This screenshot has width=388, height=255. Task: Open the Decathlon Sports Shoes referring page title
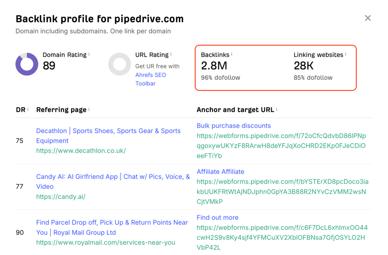coord(108,136)
